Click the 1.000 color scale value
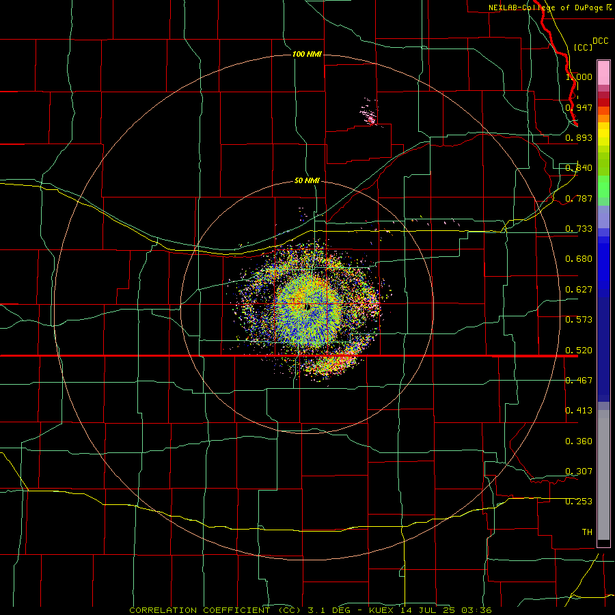 pyautogui.click(x=579, y=77)
